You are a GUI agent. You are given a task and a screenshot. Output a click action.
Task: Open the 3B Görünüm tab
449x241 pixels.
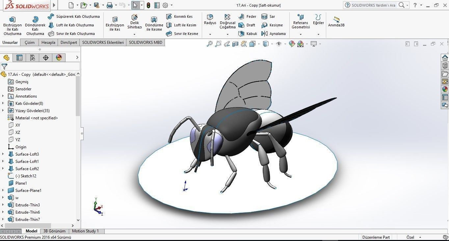[54, 231]
